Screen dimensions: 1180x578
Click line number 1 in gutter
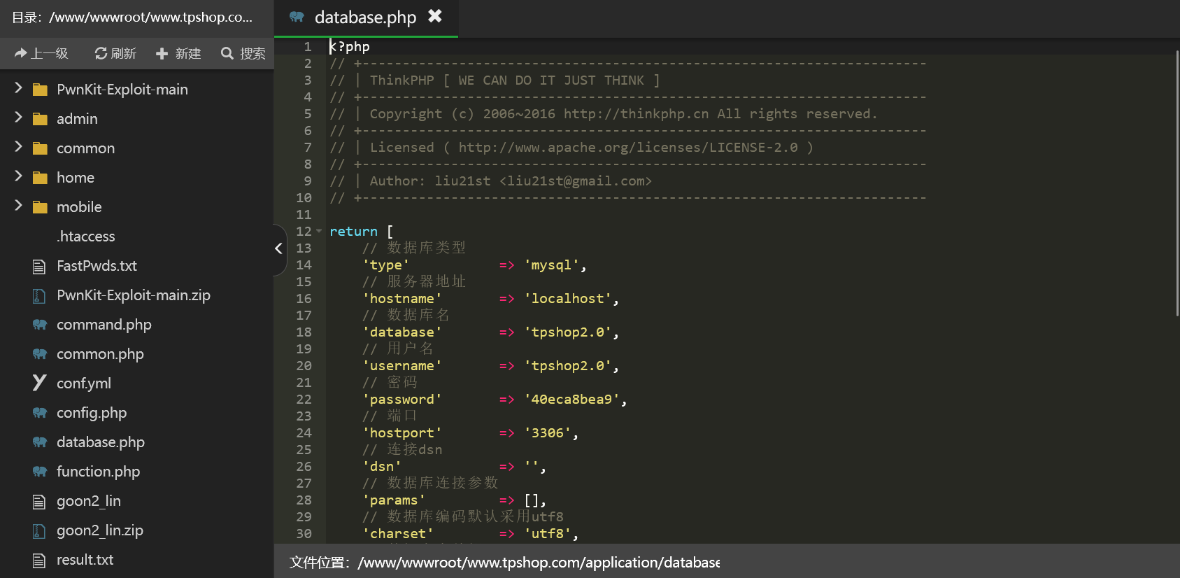(x=307, y=46)
